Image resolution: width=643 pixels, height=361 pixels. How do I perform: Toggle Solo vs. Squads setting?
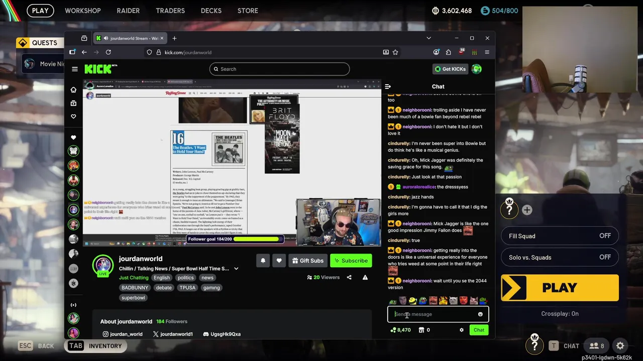point(560,257)
